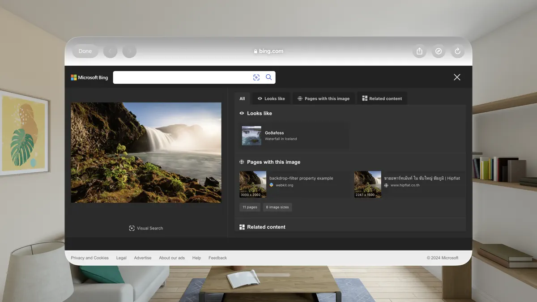Image resolution: width=537 pixels, height=302 pixels.
Task: Switch to the Looks like tab
Action: (x=271, y=98)
